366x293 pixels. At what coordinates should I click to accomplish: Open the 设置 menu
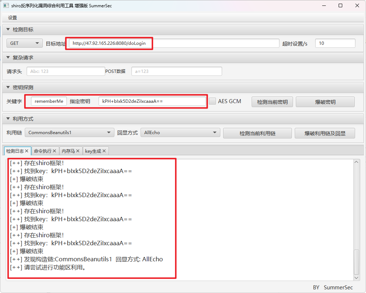[x=12, y=17]
